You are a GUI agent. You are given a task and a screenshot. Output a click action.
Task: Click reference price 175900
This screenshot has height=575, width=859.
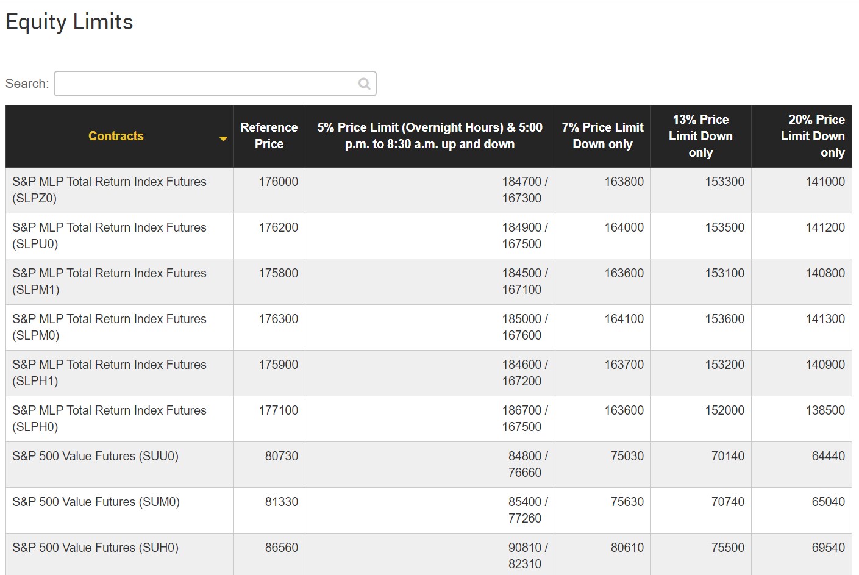click(279, 365)
